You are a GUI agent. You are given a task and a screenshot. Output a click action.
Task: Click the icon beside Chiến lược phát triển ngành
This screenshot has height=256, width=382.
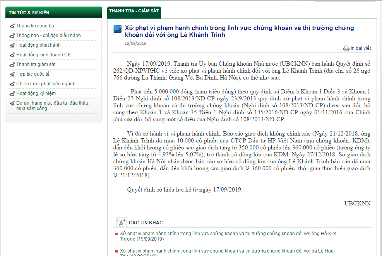tap(12, 84)
